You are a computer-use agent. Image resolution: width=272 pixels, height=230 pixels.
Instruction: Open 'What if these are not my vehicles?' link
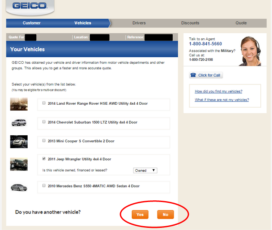point(222,99)
